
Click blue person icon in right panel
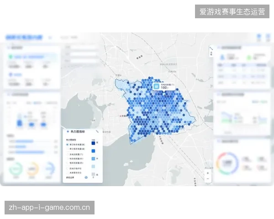(x=222, y=57)
